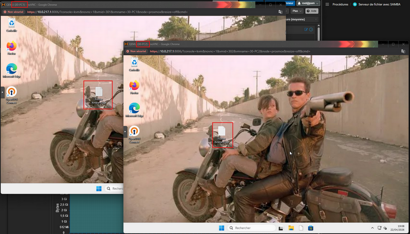410x234 pixels.
Task: Click the tray icon next to the 30-PC2 clock
Action: (385, 228)
